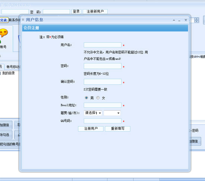Click the 登录 button
This screenshot has height=181, width=205.
click(76, 12)
